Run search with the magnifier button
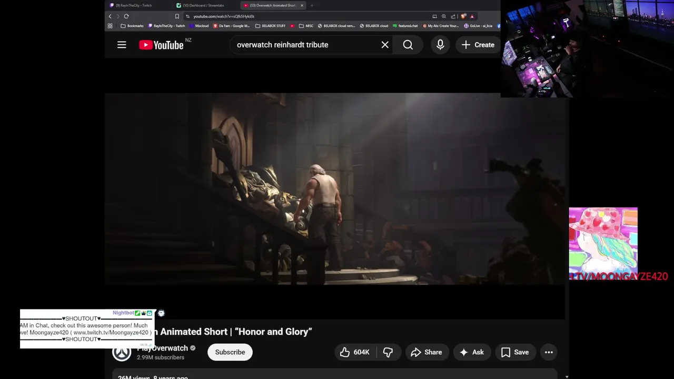Image resolution: width=674 pixels, height=379 pixels. point(408,45)
